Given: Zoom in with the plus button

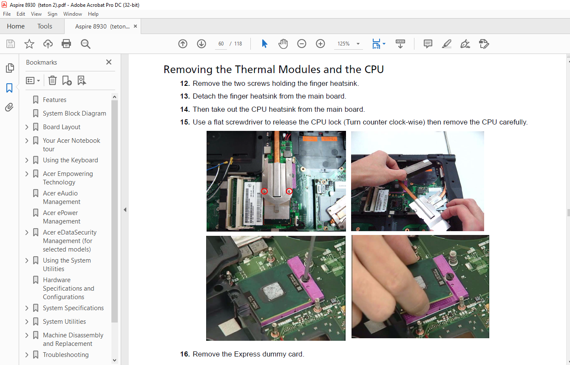Looking at the screenshot, I should pyautogui.click(x=320, y=44).
